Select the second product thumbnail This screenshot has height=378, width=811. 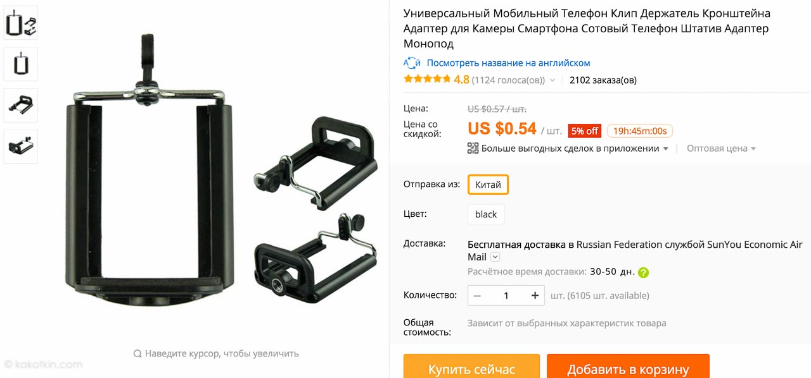point(21,64)
